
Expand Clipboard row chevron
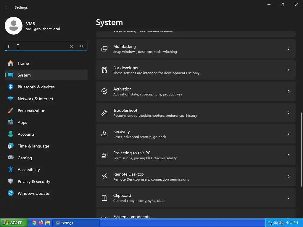pyautogui.click(x=289, y=198)
